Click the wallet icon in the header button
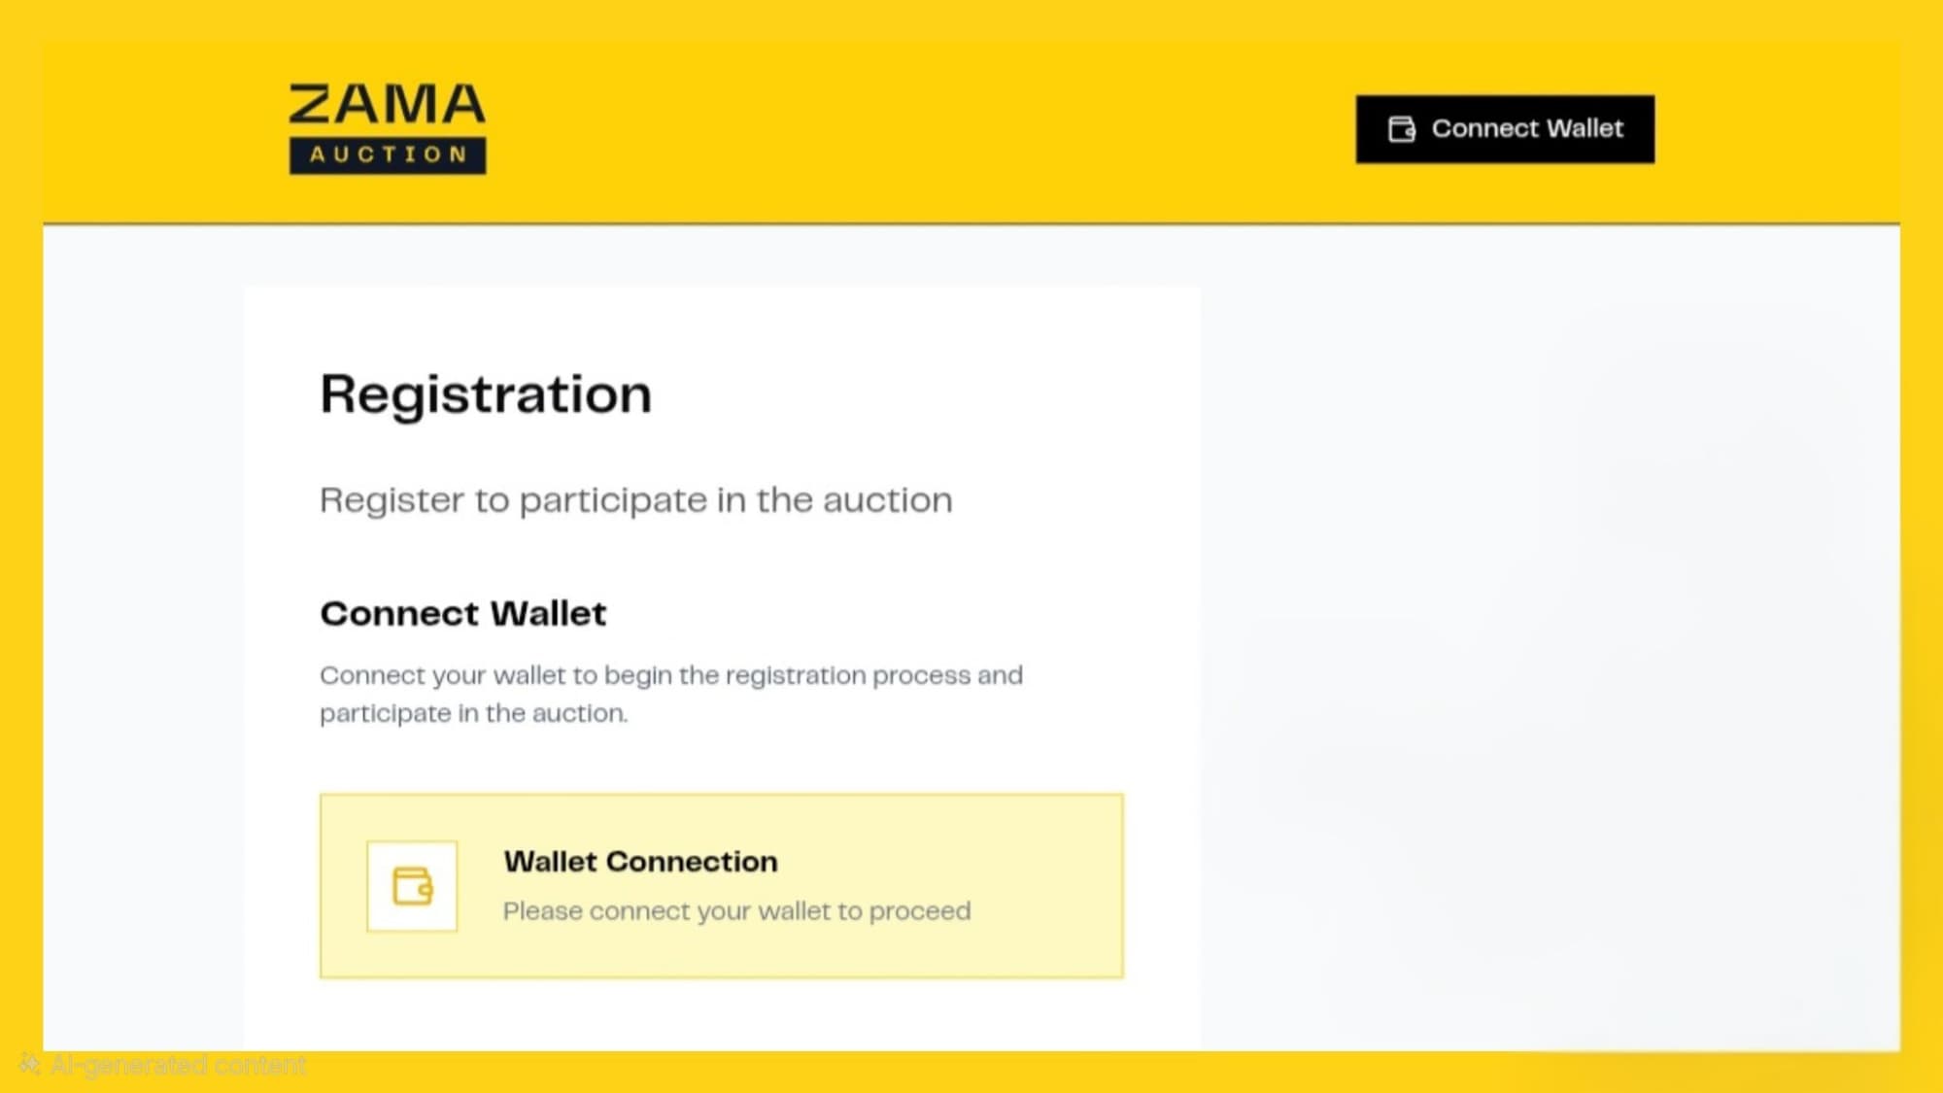 (1401, 129)
